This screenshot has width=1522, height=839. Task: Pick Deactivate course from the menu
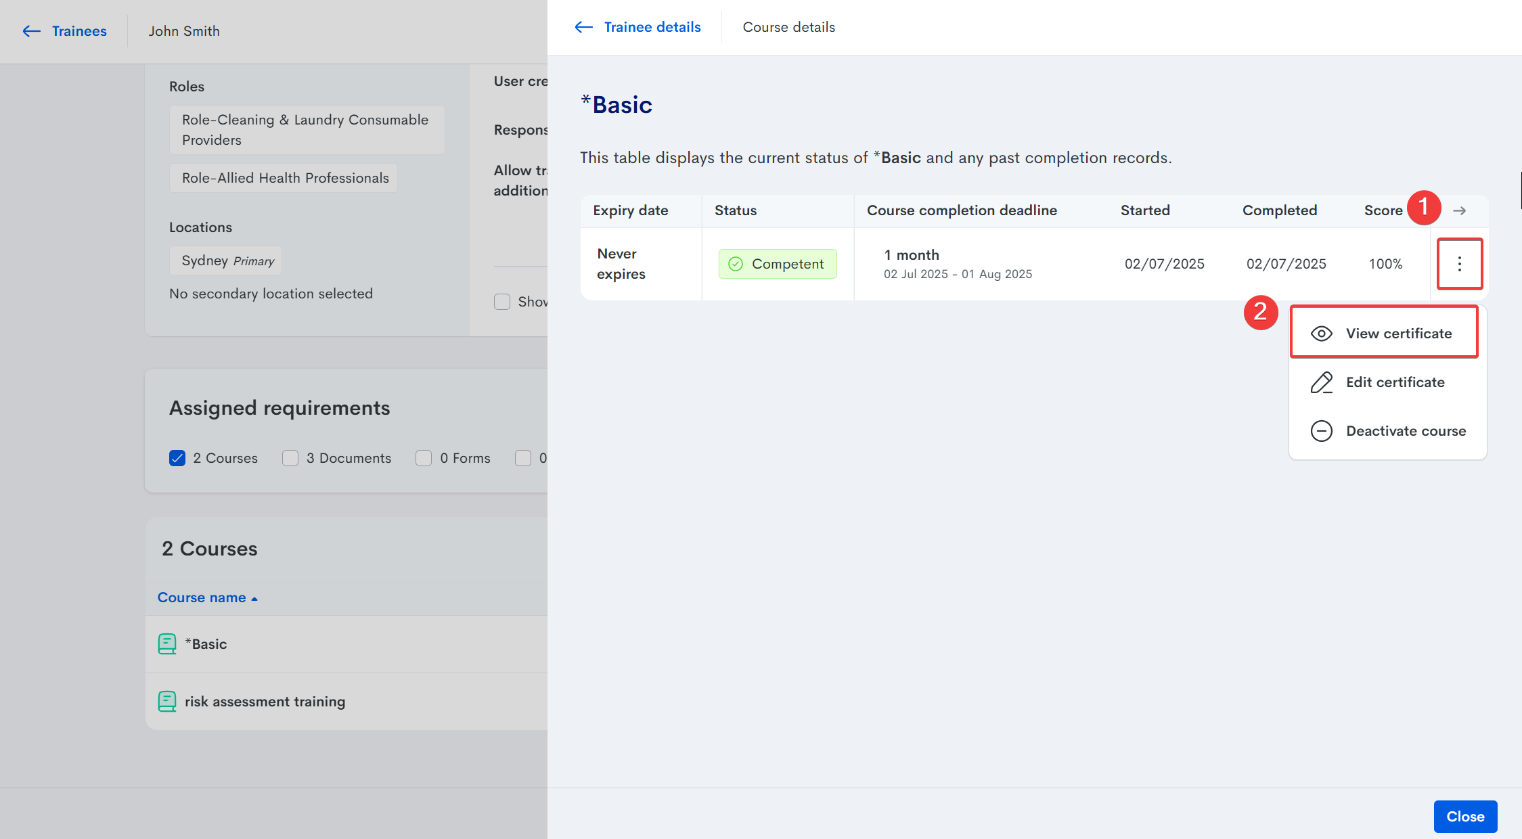pos(1406,431)
